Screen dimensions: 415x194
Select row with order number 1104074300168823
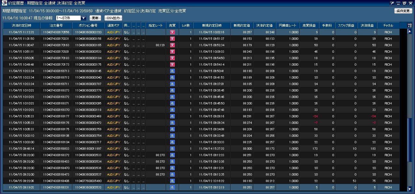(201, 148)
